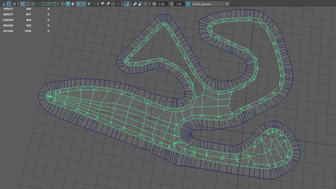
Task: Toggle the Gate Mask
Action: coord(38,4)
